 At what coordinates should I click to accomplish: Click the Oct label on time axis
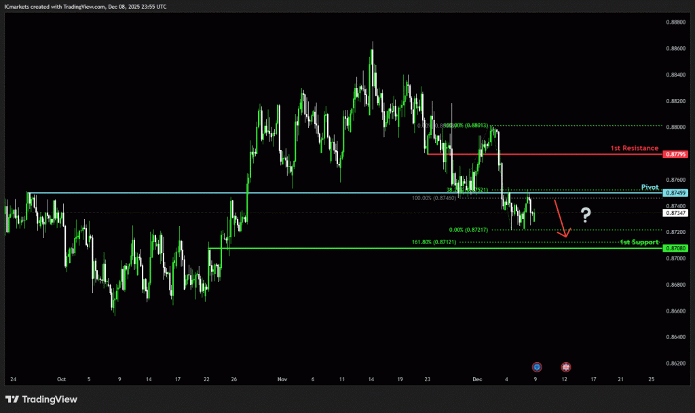pyautogui.click(x=61, y=380)
